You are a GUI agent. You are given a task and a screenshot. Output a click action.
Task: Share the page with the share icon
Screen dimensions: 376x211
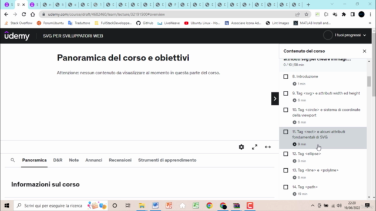(298, 14)
